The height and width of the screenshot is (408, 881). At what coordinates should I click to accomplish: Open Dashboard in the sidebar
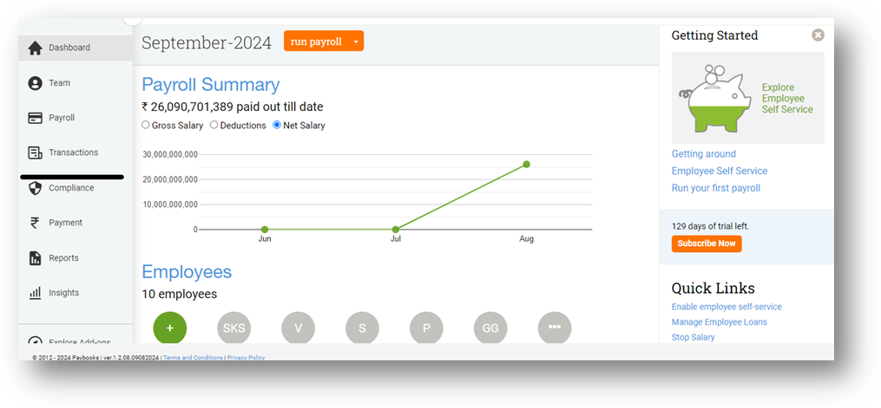(x=76, y=49)
